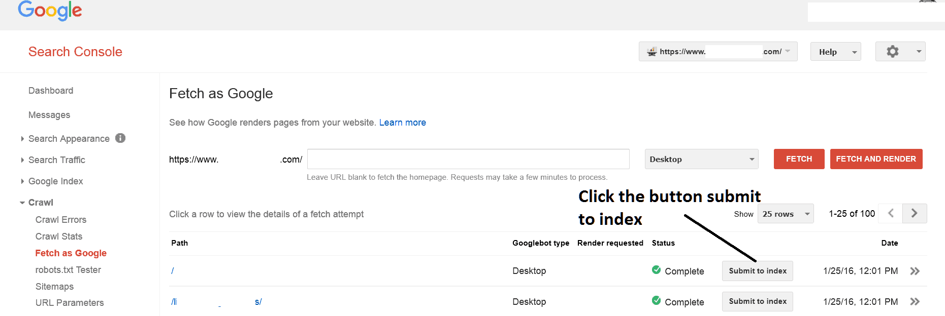Click the Status column header
Screen dimensions: 945x316
click(663, 243)
